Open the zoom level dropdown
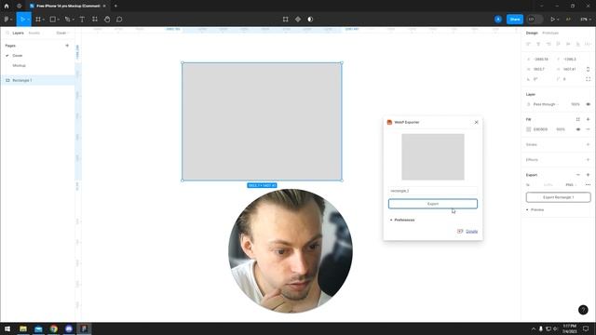 coord(586,19)
